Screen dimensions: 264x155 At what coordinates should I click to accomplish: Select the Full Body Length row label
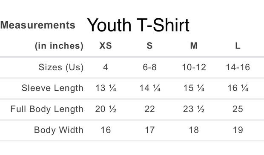[x=47, y=109]
